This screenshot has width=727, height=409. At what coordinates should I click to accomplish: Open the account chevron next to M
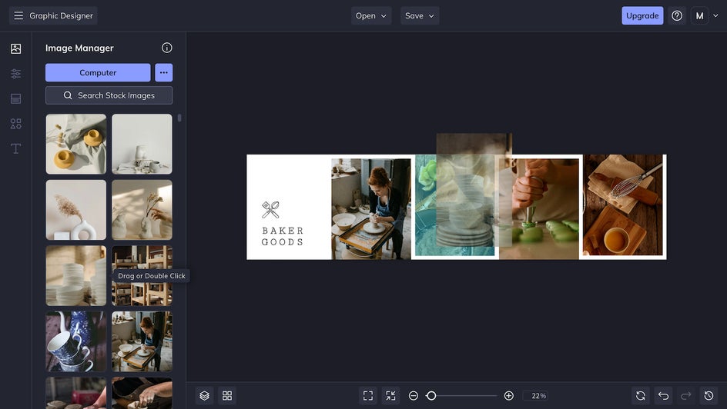715,15
